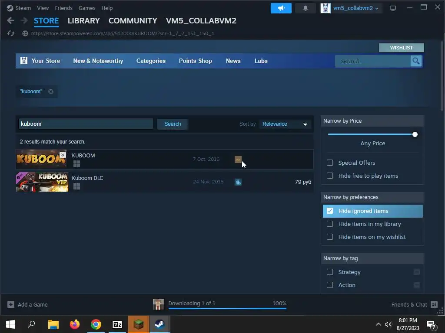Launch Chrome from taskbar
The image size is (445, 333).
(x=96, y=324)
